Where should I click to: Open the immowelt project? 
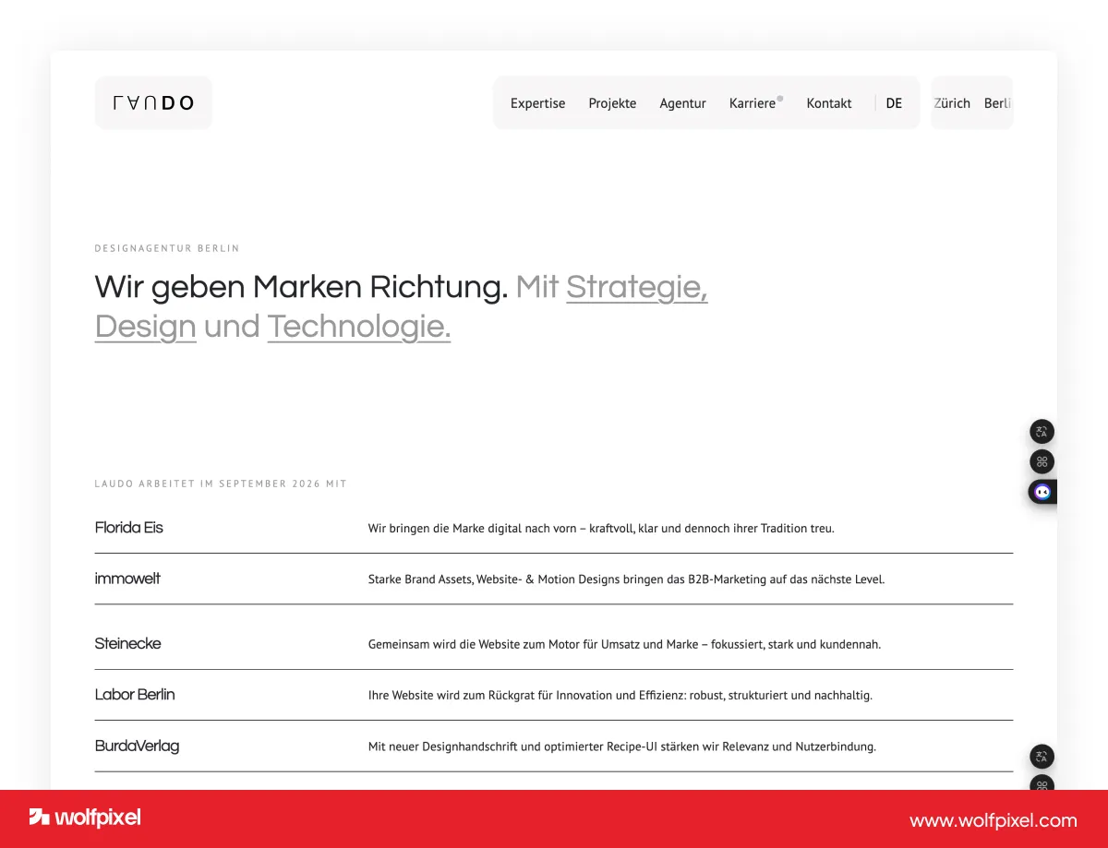127,579
